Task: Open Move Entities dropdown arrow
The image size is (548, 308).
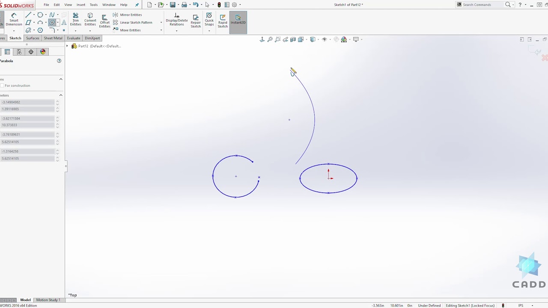Action: tap(161, 30)
